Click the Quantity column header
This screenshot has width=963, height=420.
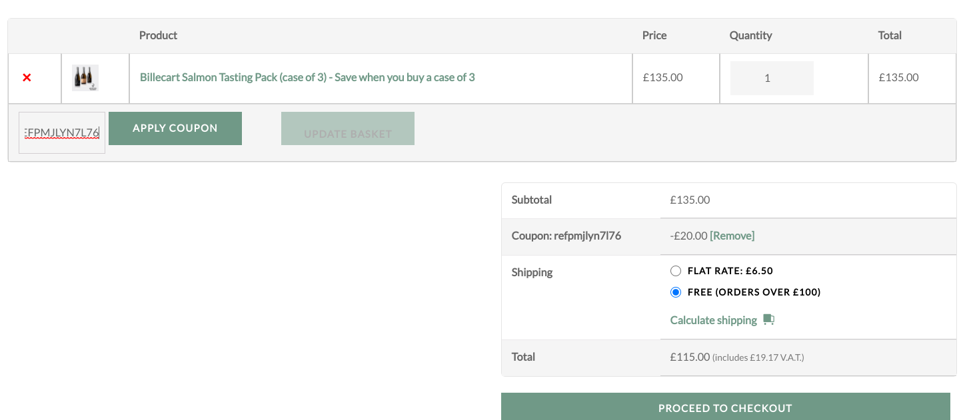point(750,35)
